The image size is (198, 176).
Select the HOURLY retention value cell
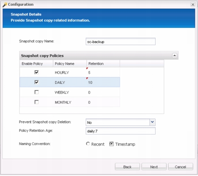point(103,72)
